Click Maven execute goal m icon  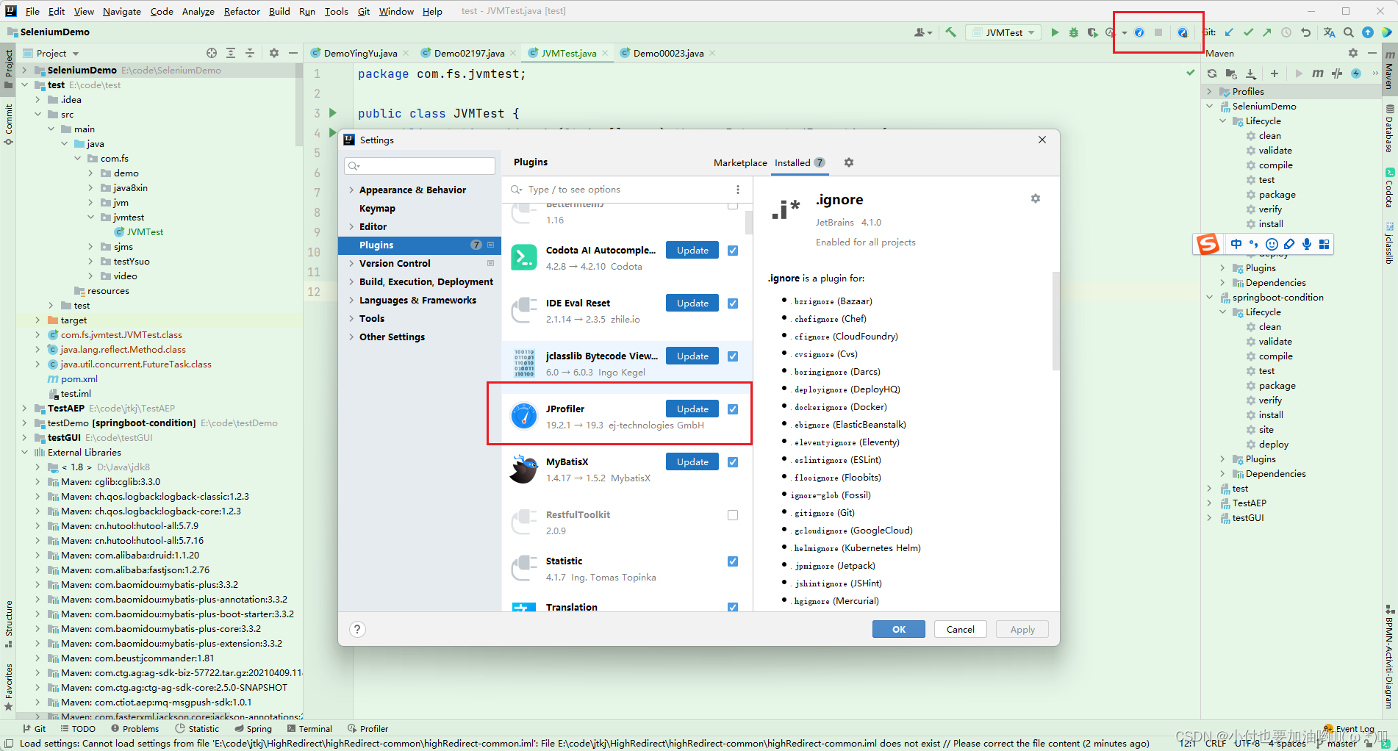point(1317,73)
